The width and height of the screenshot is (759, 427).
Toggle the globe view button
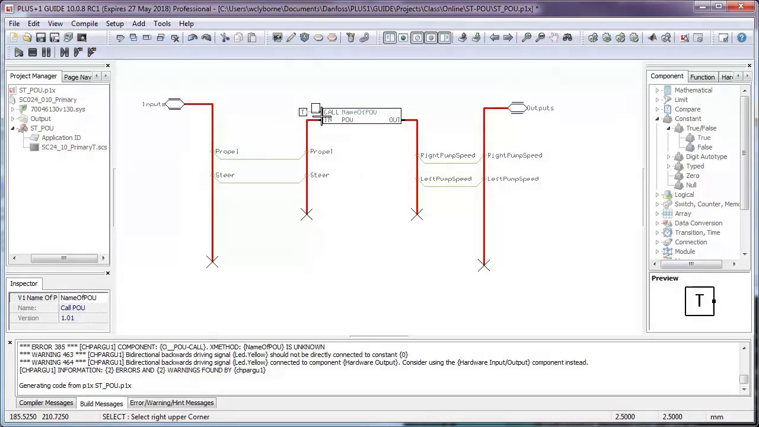click(403, 38)
